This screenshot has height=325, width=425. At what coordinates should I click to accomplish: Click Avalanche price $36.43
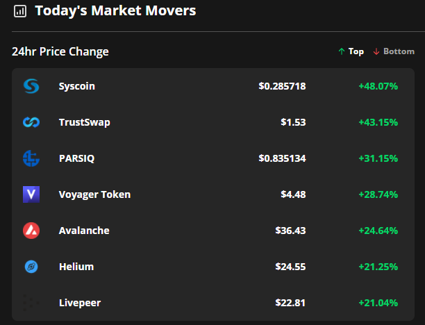pyautogui.click(x=290, y=231)
